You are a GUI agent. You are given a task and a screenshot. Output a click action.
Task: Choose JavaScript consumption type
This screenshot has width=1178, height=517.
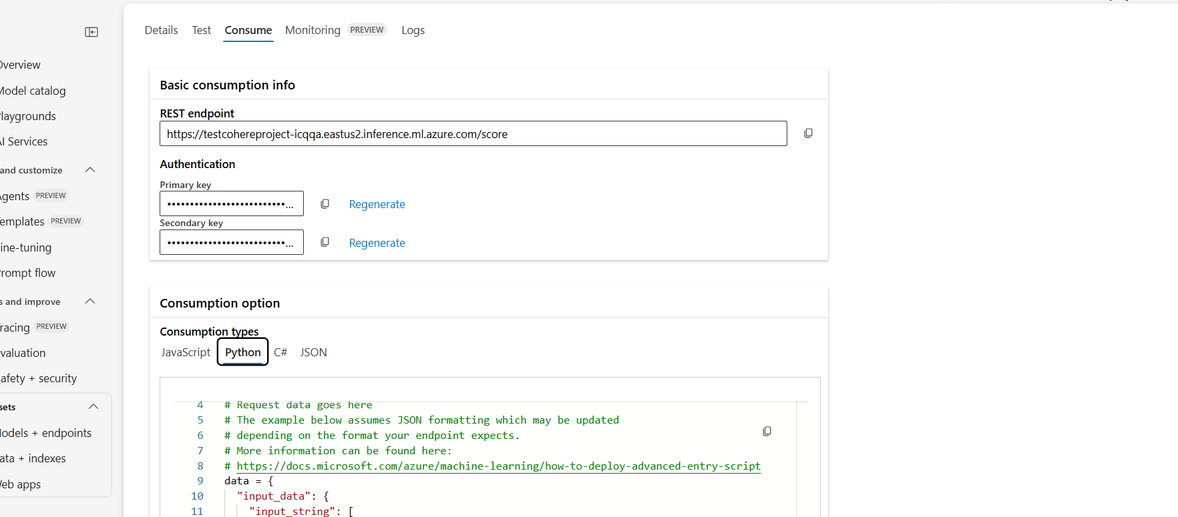point(186,352)
